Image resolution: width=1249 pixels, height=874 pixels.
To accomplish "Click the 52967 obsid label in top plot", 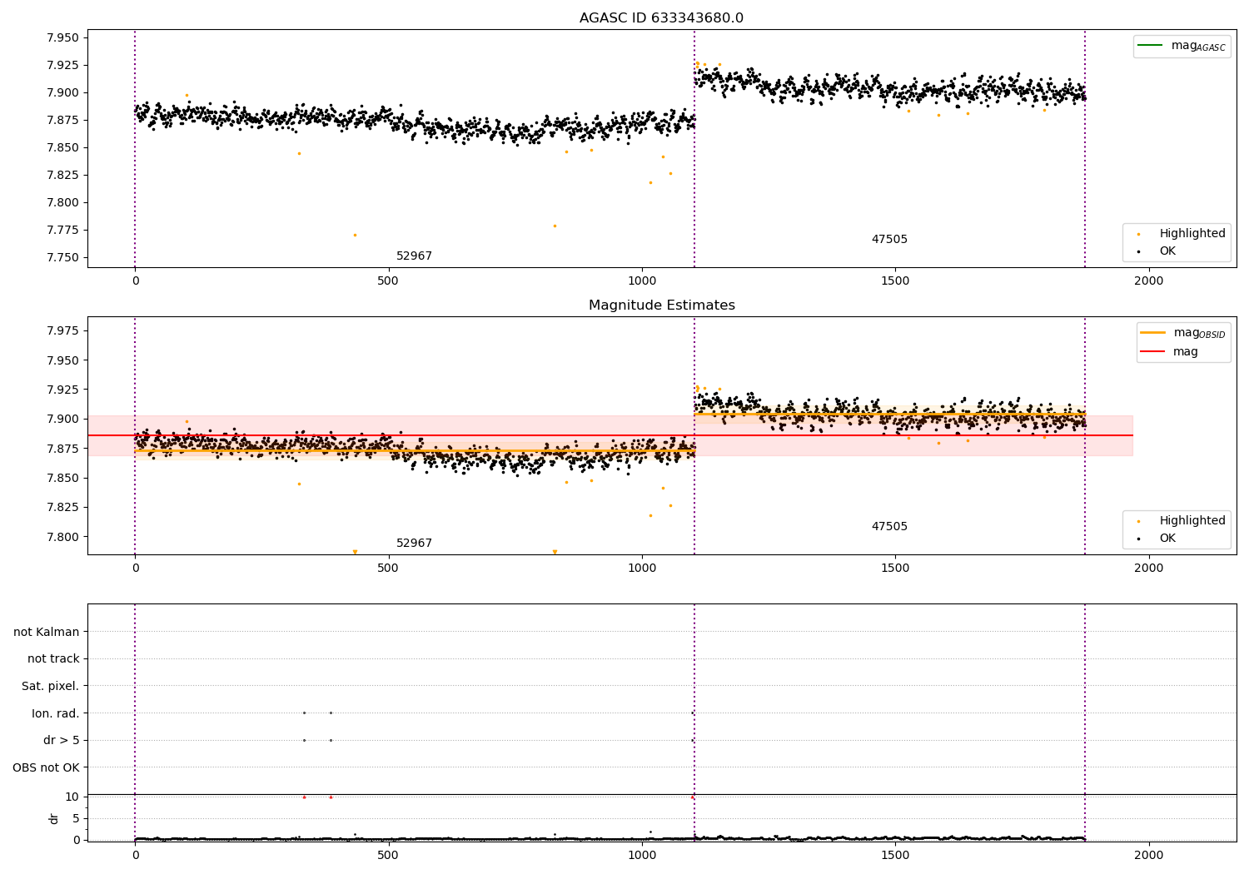I will (414, 256).
